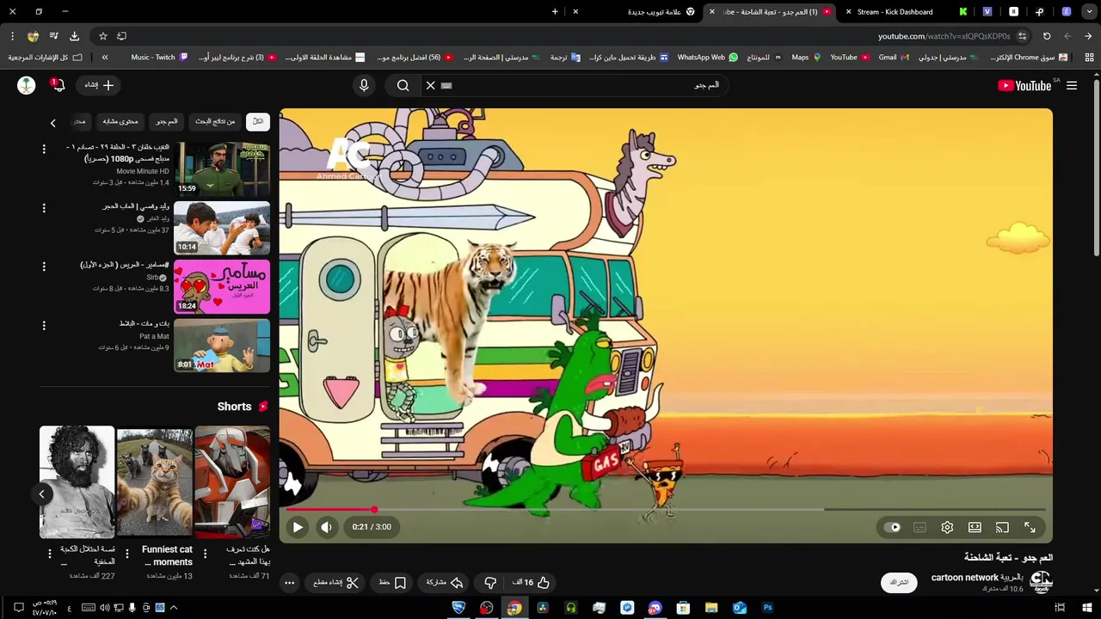Open the Gmail bookmark

pos(892,58)
